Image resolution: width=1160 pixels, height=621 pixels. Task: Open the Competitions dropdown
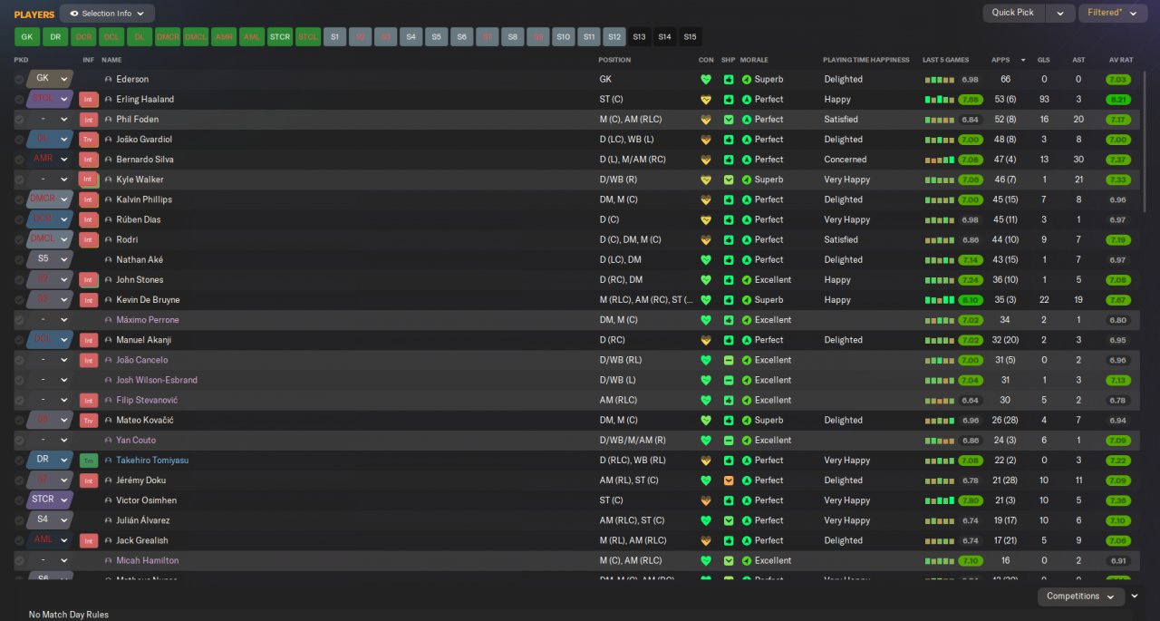1081,597
